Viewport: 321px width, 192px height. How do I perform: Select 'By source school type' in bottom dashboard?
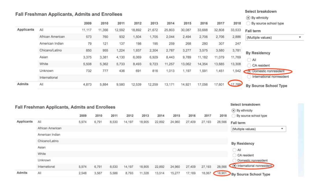pos(233,116)
